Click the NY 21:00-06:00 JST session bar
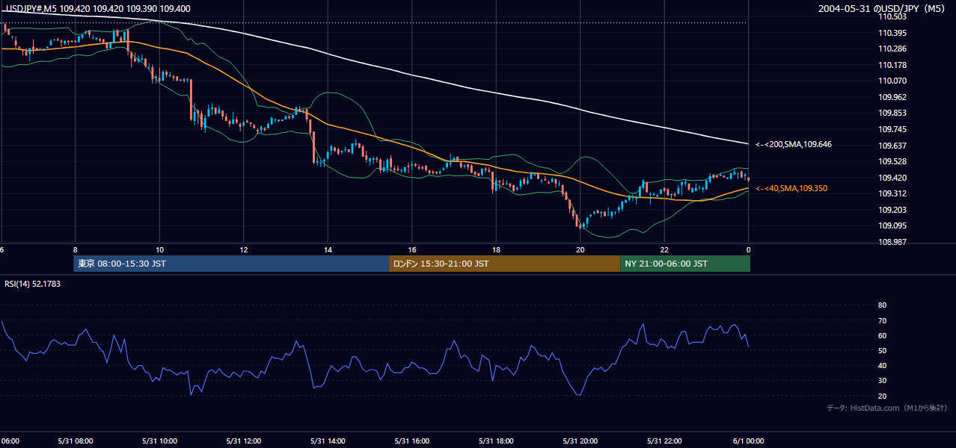This screenshot has width=956, height=448. point(685,264)
